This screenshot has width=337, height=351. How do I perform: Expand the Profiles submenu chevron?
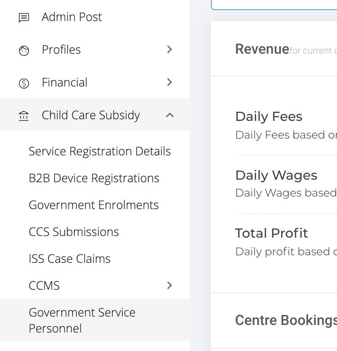coord(169,50)
